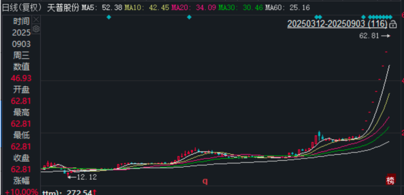Toggle the date range lock icon
404x195 pixels.
click(x=393, y=25)
